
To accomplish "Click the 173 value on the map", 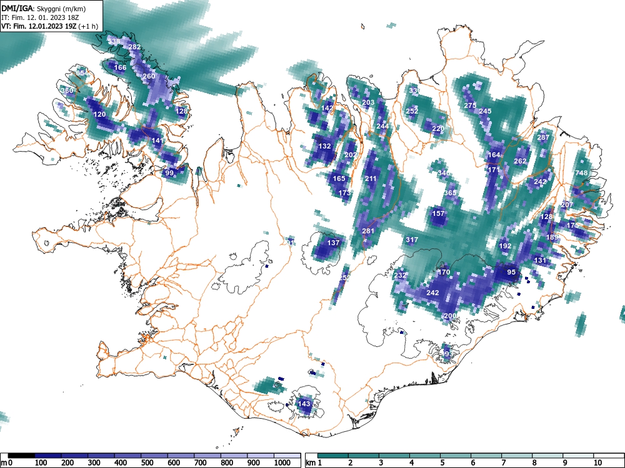I will pos(344,193).
